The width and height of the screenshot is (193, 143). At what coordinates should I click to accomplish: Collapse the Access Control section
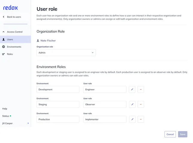pos(4,32)
